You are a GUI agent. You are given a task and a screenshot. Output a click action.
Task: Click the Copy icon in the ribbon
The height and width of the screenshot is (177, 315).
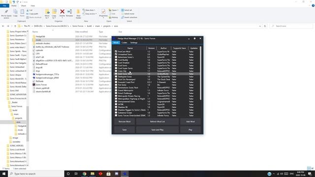[x=15, y=13]
